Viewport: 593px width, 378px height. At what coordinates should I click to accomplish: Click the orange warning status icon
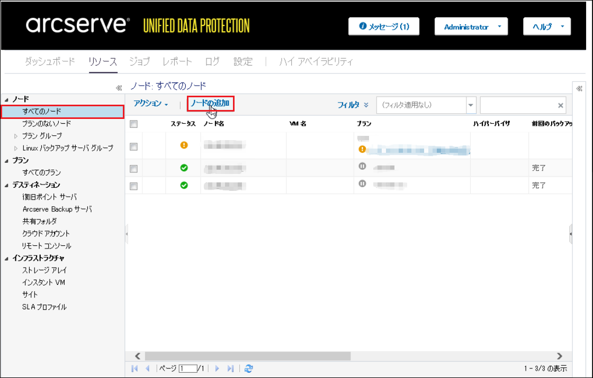coord(184,145)
